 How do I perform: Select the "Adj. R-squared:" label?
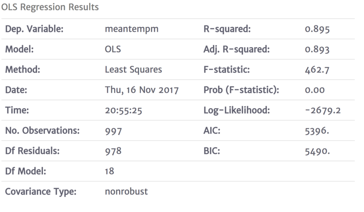click(x=236, y=50)
